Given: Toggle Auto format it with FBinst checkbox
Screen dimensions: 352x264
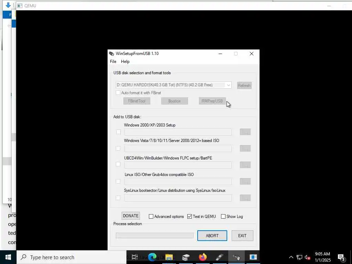Looking at the screenshot, I should pyautogui.click(x=118, y=93).
